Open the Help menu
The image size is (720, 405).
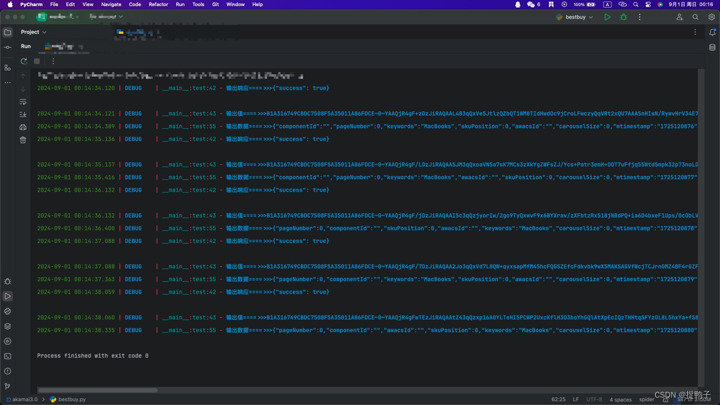(x=258, y=4)
